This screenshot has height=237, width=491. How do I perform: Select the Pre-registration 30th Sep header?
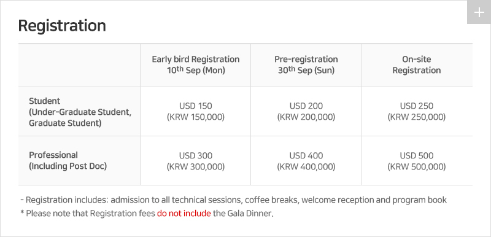click(x=306, y=65)
